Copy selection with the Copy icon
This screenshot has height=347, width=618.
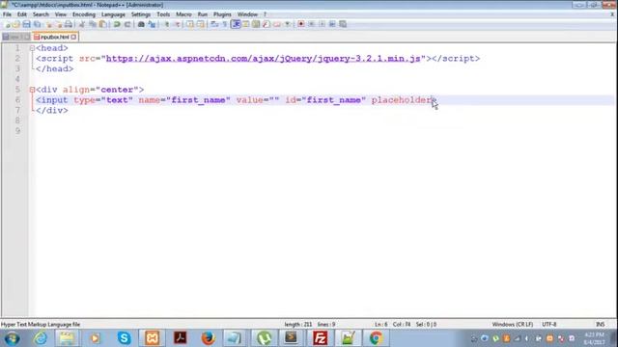pyautogui.click(x=93, y=24)
